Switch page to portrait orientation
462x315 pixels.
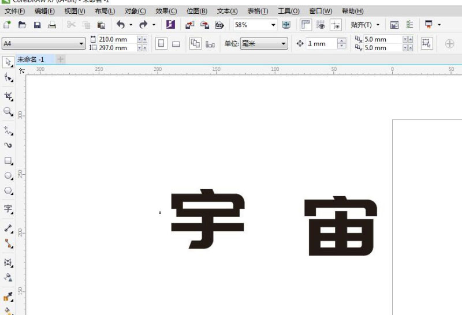(161, 44)
